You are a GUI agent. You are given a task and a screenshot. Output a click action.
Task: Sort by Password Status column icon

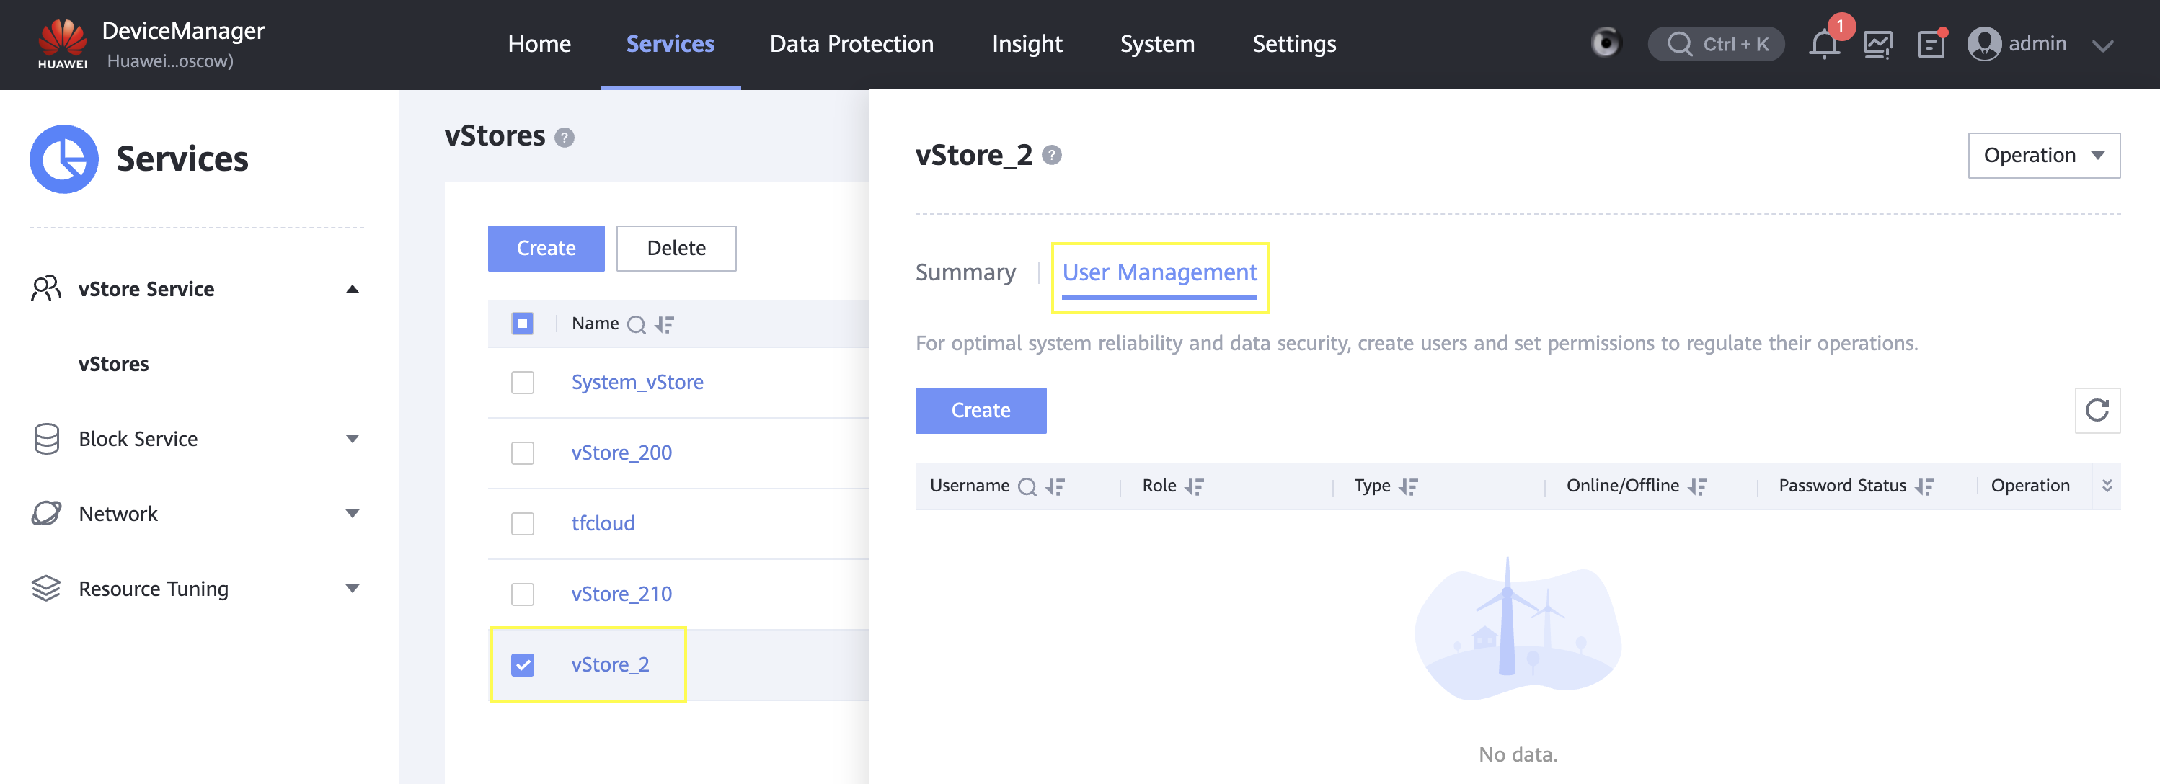tap(1924, 486)
